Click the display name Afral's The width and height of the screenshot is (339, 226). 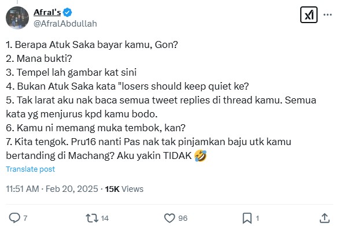click(x=47, y=12)
